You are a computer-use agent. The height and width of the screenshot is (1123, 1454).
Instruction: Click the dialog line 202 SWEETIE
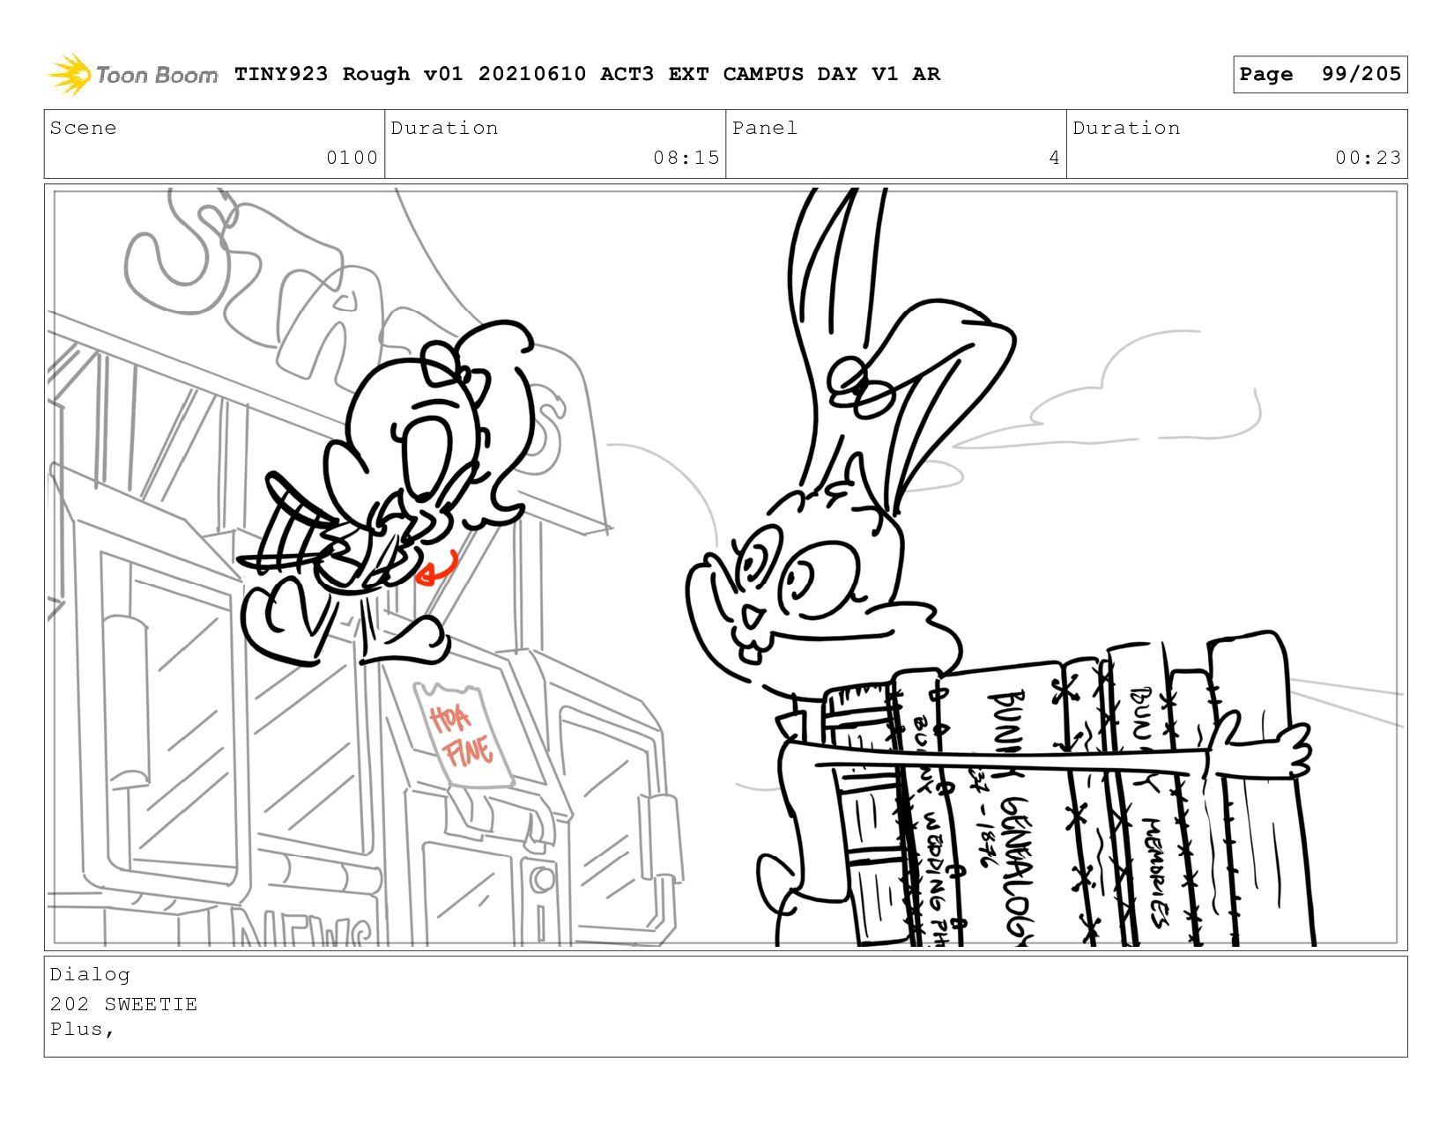(123, 1004)
